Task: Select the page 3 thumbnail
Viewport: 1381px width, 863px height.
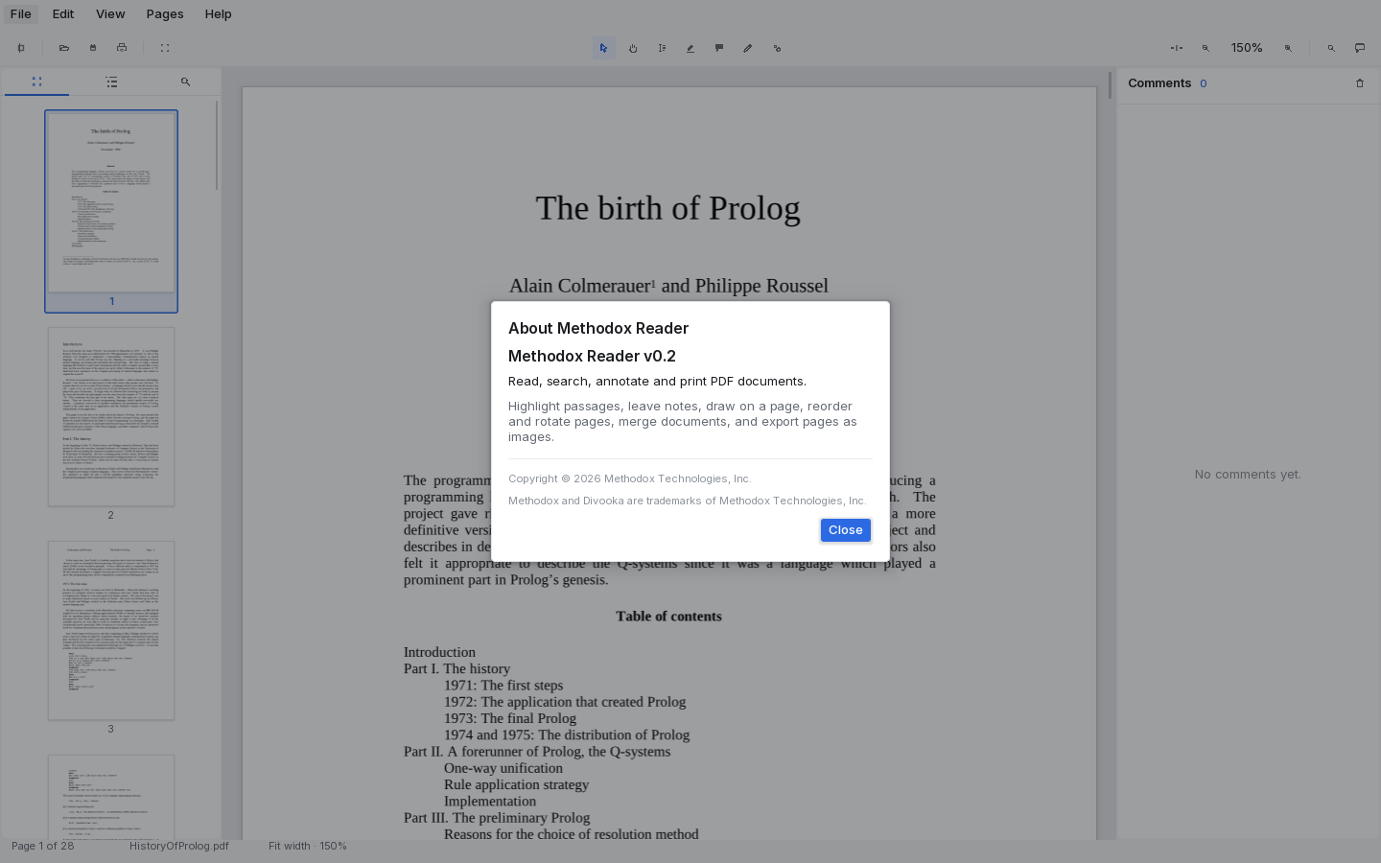Action: coord(111,630)
